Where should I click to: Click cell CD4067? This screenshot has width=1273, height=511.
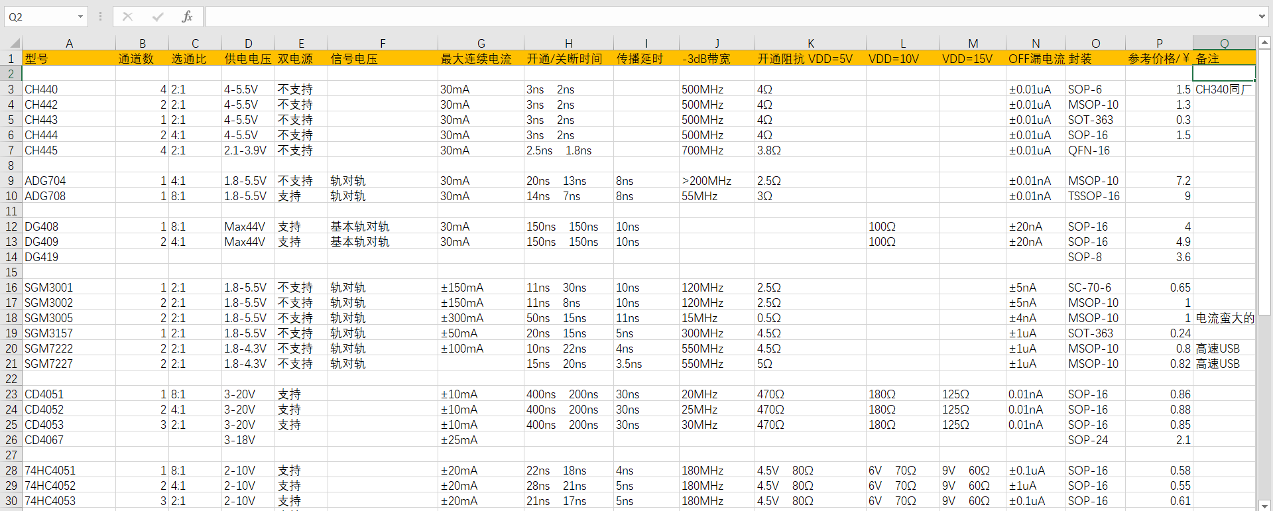pyautogui.click(x=69, y=439)
